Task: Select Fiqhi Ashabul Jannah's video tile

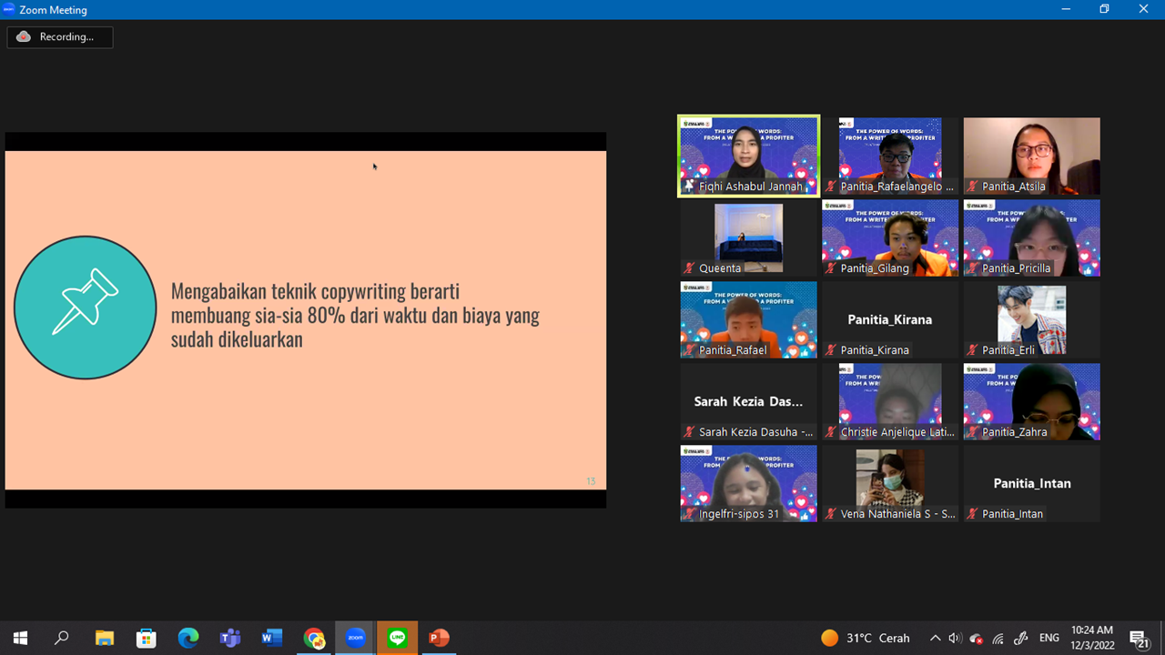Action: click(748, 156)
